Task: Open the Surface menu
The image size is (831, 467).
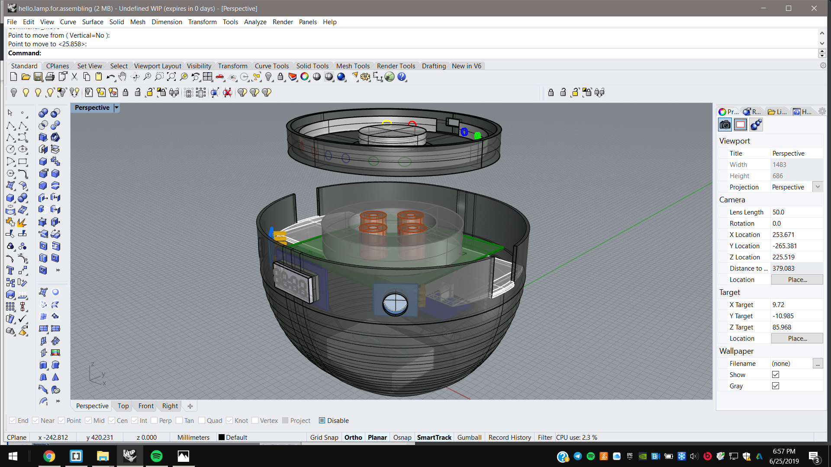Action: coord(93,22)
